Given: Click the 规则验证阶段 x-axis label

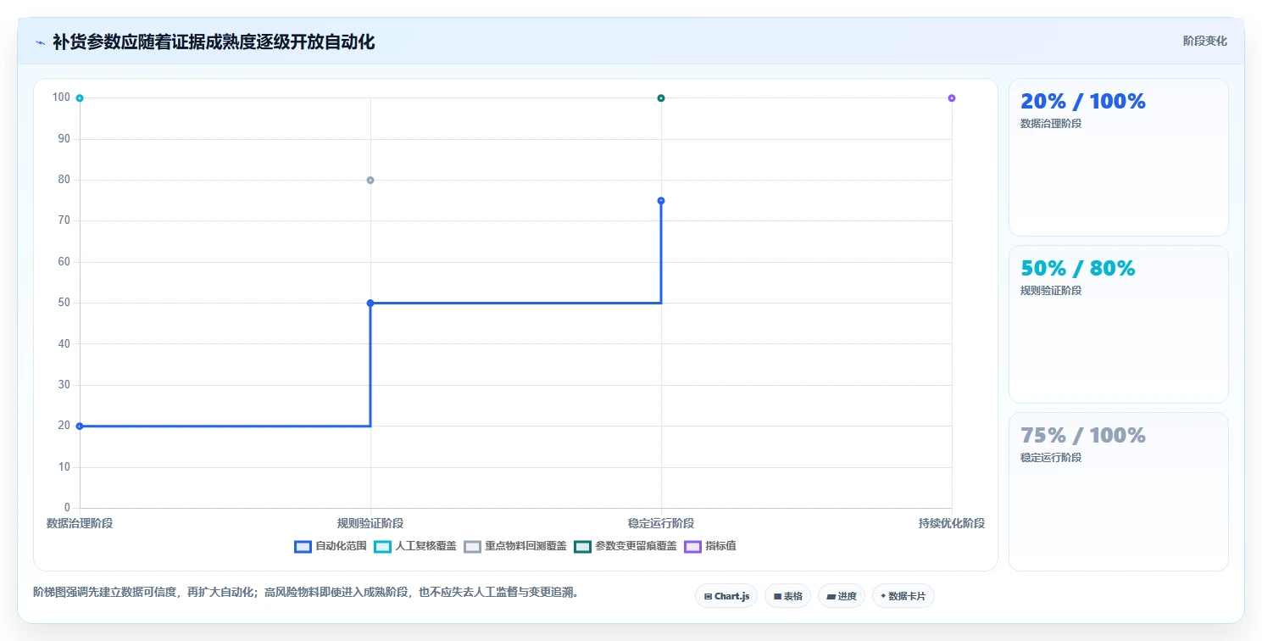Looking at the screenshot, I should [370, 523].
